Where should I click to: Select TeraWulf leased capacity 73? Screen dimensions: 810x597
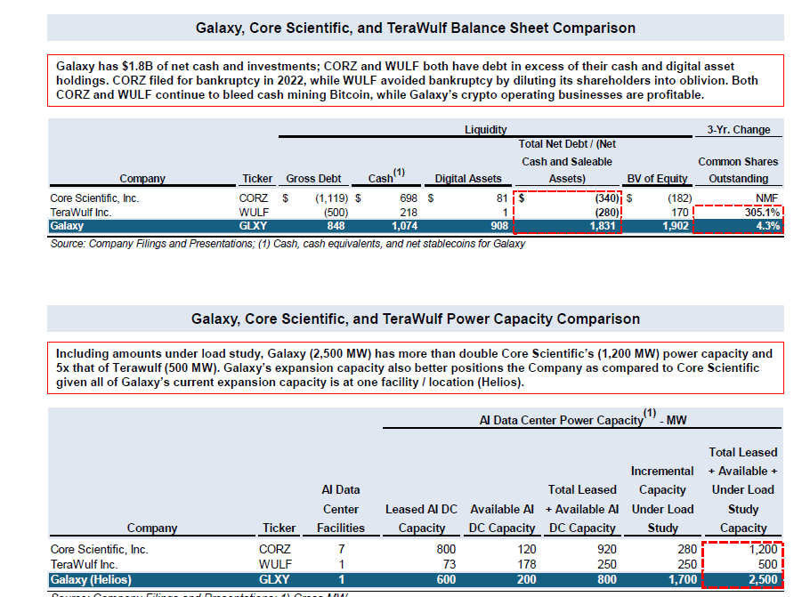point(450,564)
